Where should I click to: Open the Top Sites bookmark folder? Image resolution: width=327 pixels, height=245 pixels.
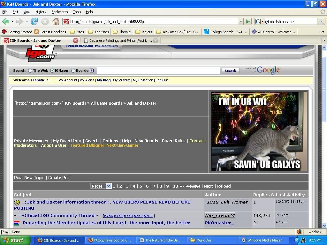[x=98, y=32]
